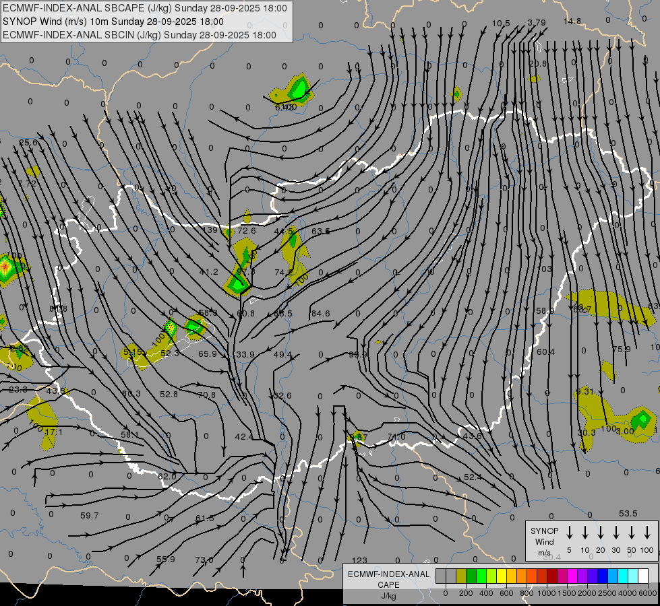
Task: Click the 800 tick label in CAPE legend
Action: [x=527, y=593]
